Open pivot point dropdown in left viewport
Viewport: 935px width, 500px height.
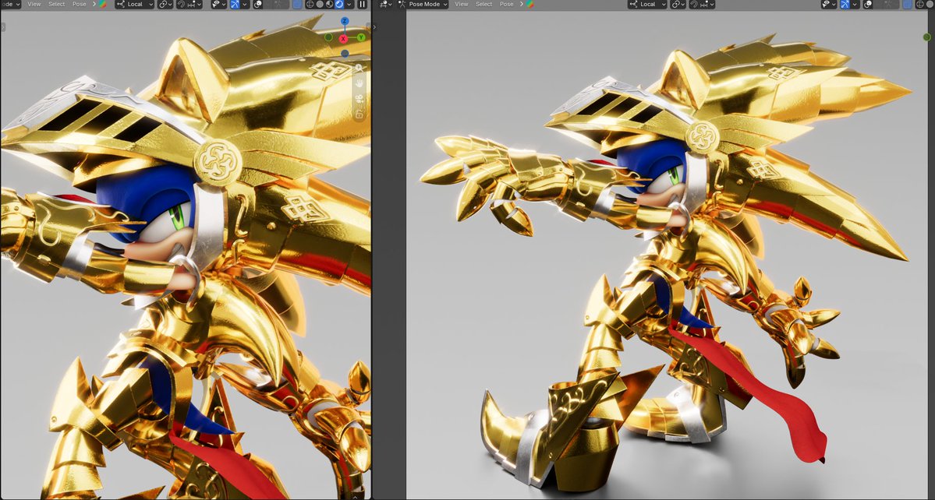pyautogui.click(x=165, y=4)
